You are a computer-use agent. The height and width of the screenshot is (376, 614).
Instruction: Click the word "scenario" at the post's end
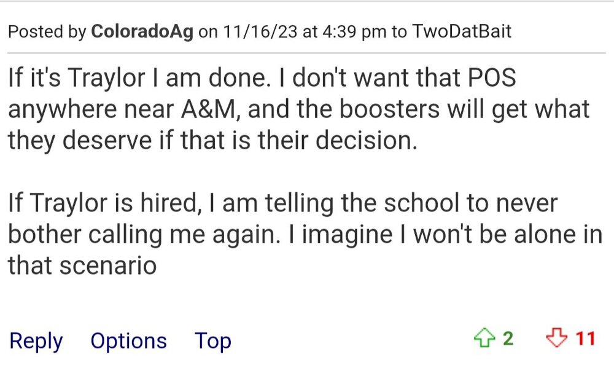tap(116, 265)
